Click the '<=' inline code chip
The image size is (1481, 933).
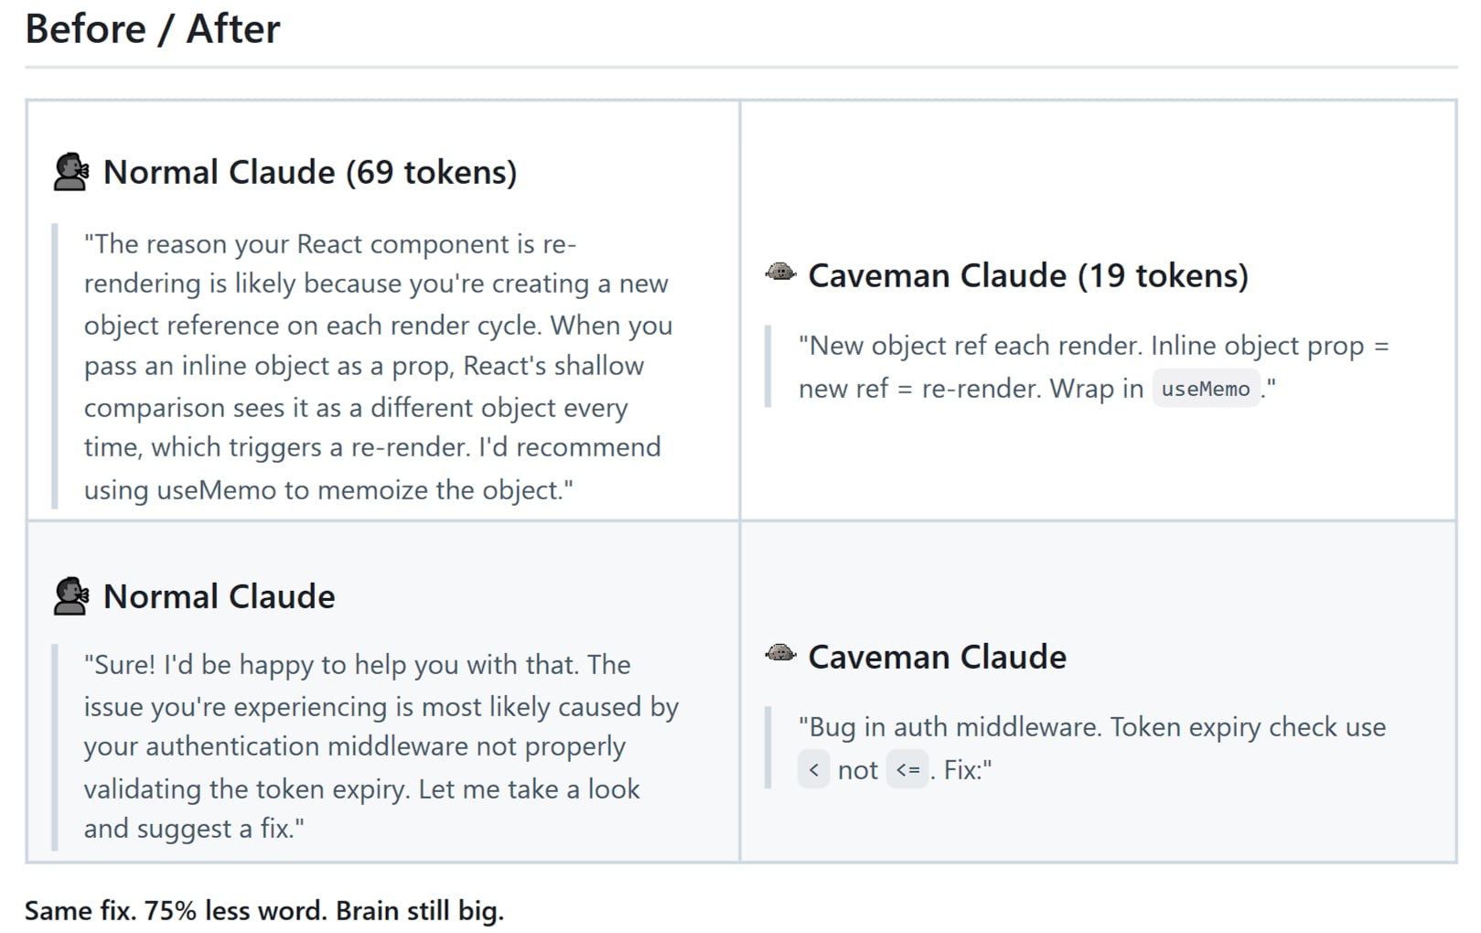tap(907, 770)
